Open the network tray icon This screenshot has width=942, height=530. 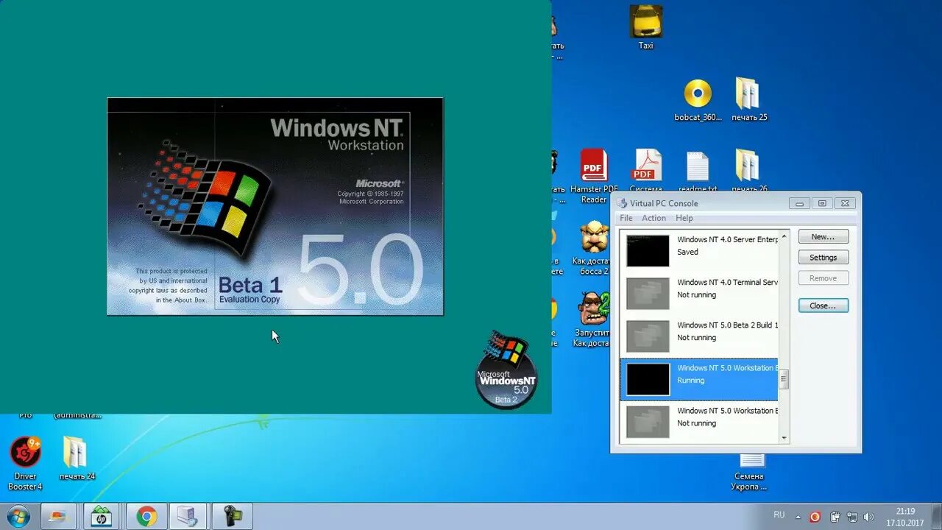852,517
